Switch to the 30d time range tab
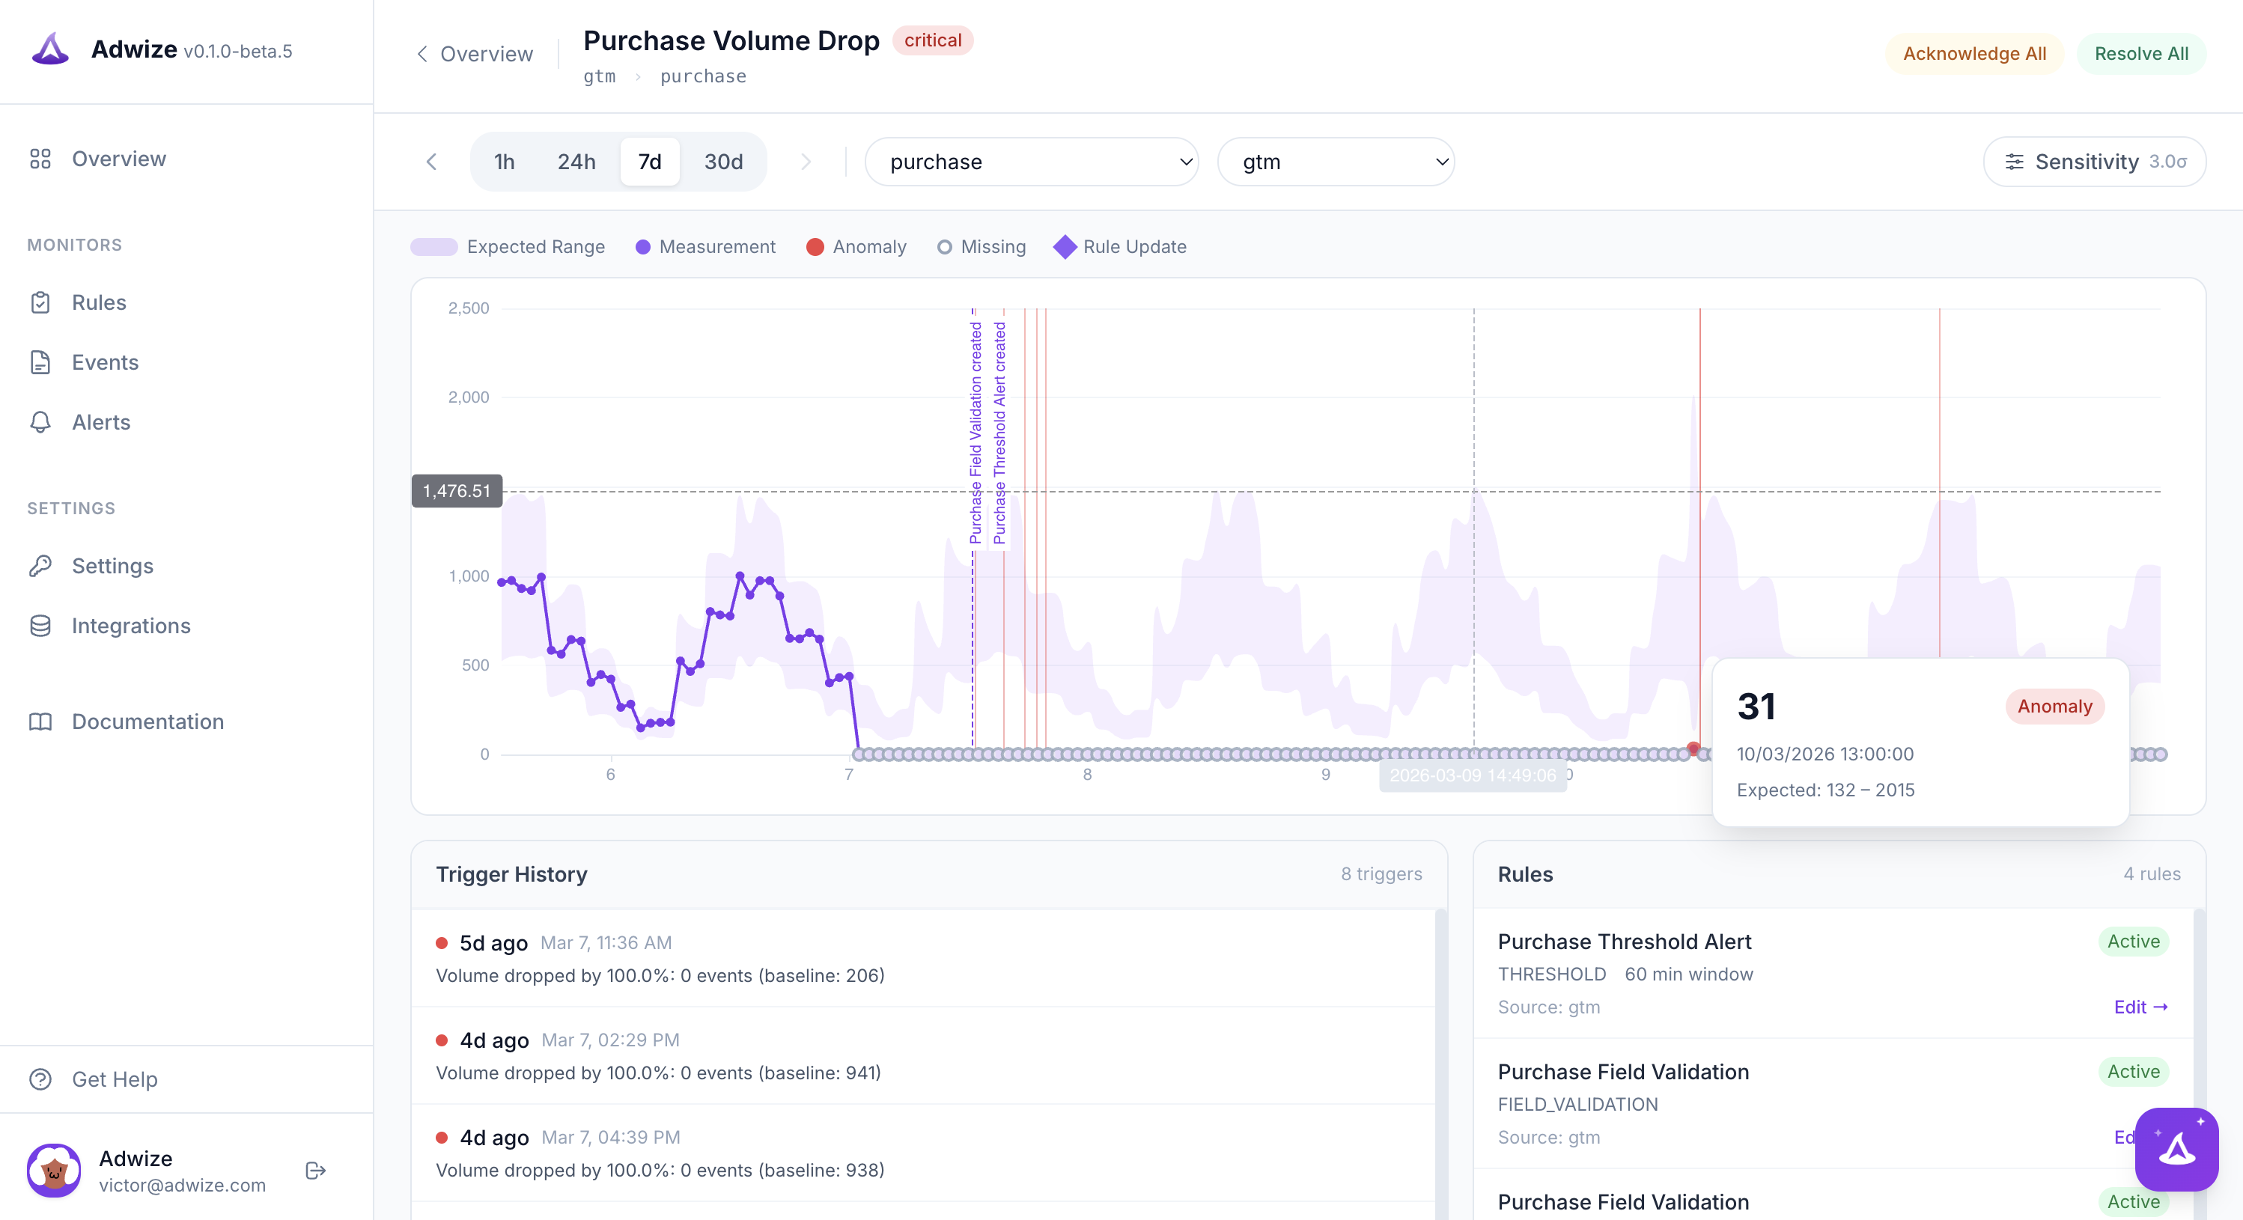 [x=722, y=161]
